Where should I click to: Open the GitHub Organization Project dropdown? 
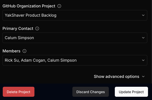coord(75,15)
